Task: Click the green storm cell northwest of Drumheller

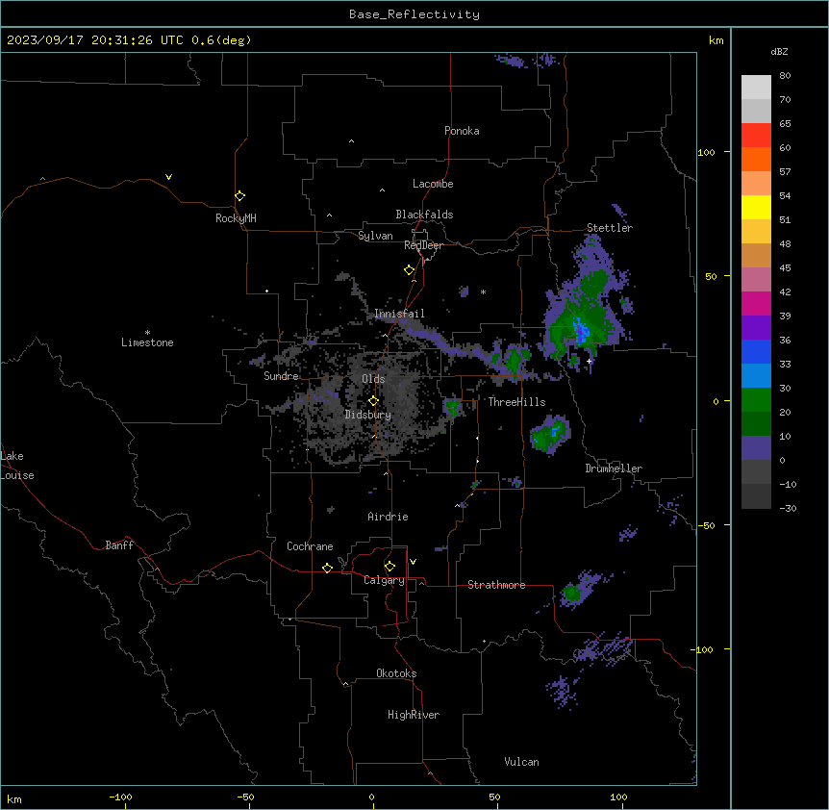Action: [x=550, y=434]
